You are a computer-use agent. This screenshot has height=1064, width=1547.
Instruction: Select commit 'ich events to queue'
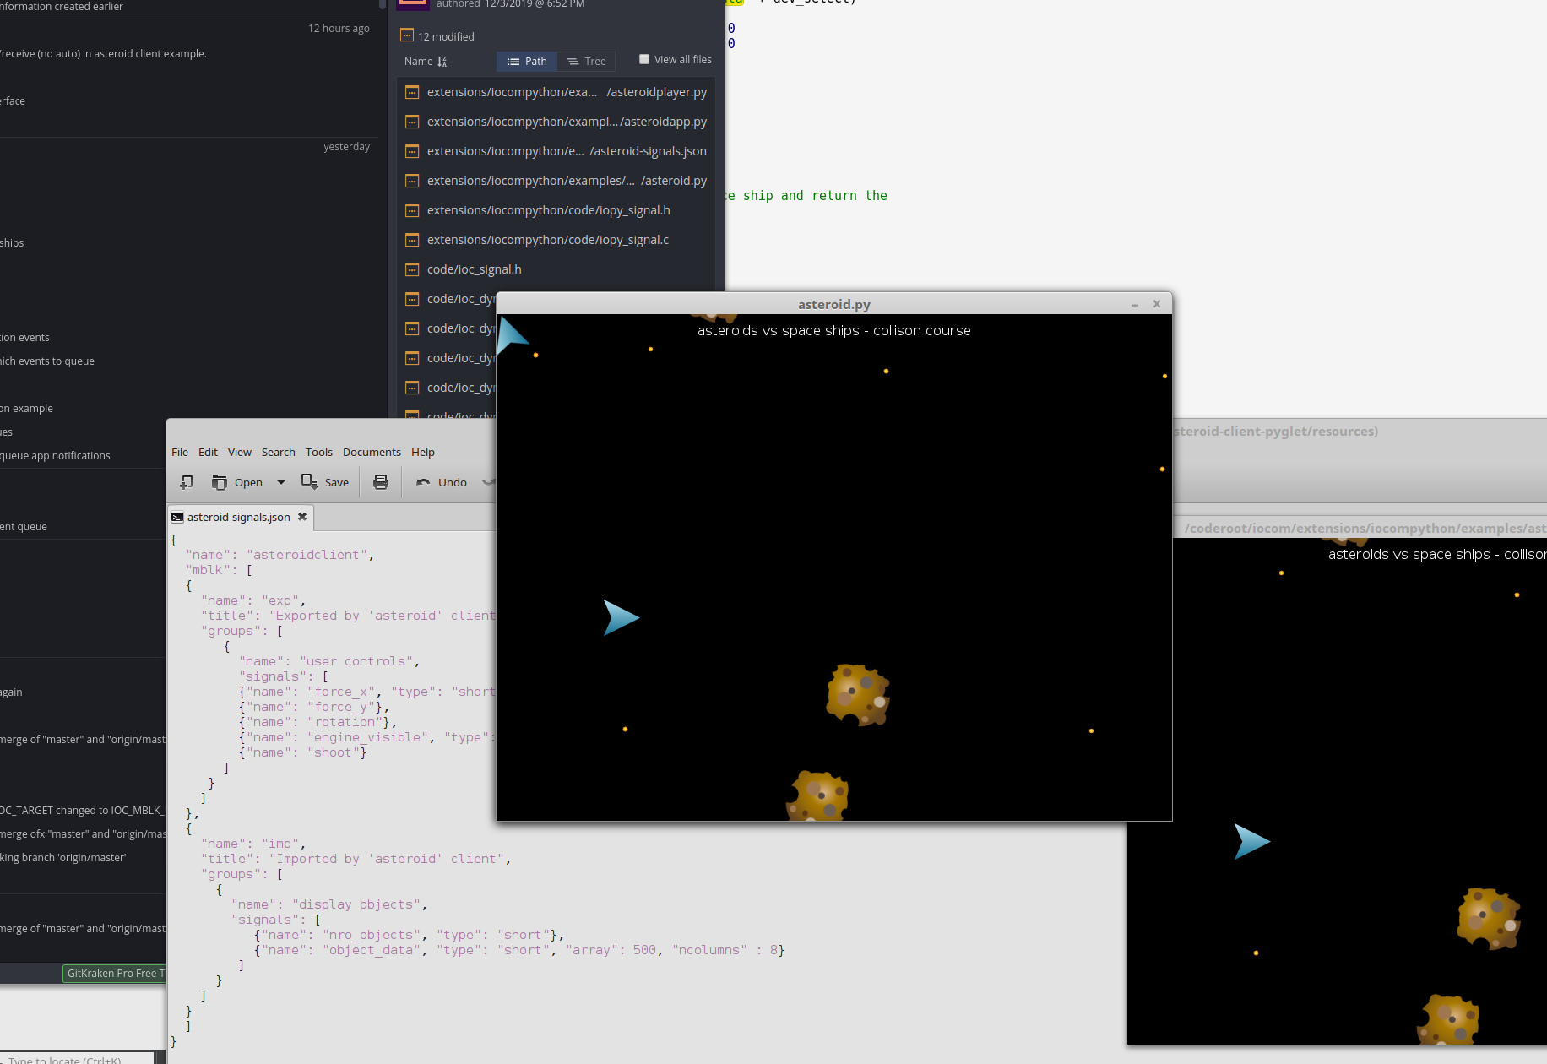48,361
